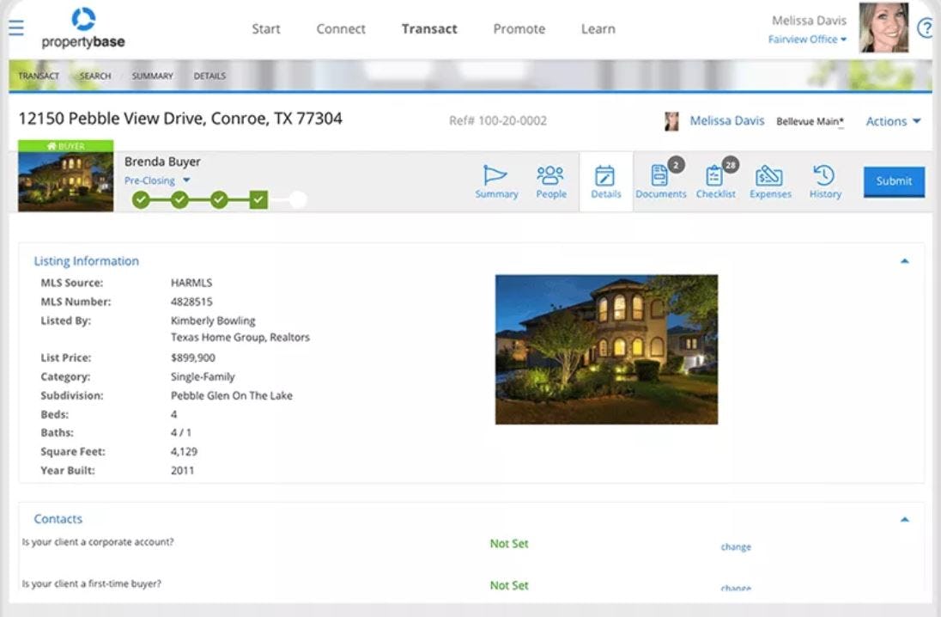Collapse the Contacts section
The width and height of the screenshot is (941, 617).
pos(904,519)
